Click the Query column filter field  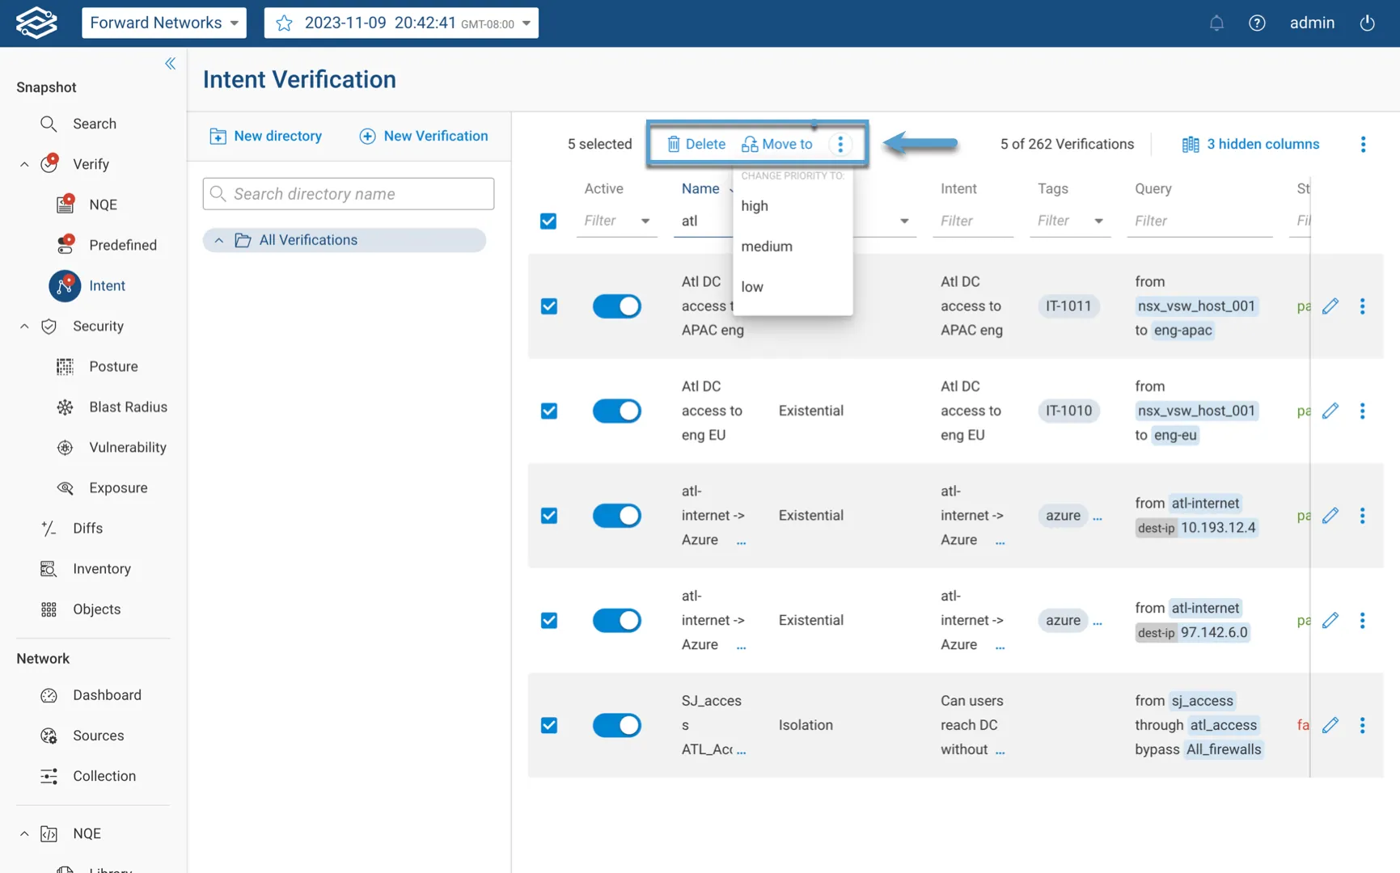pos(1199,221)
